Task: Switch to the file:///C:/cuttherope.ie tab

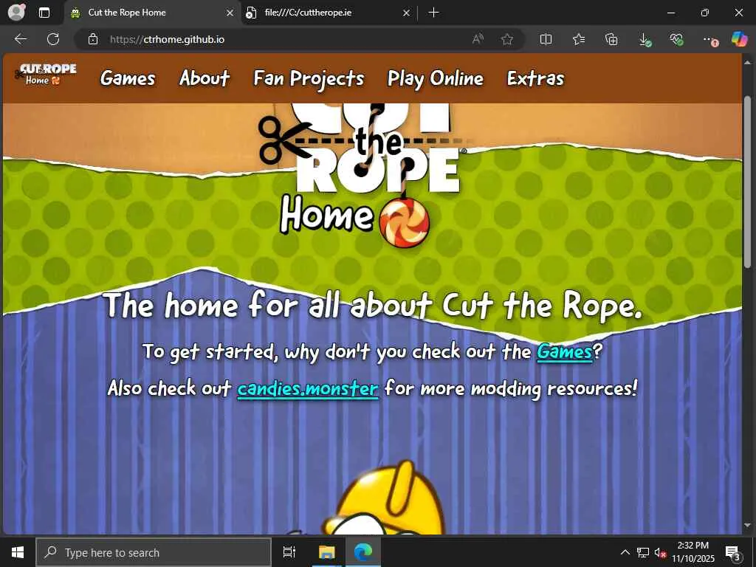Action: click(x=328, y=13)
